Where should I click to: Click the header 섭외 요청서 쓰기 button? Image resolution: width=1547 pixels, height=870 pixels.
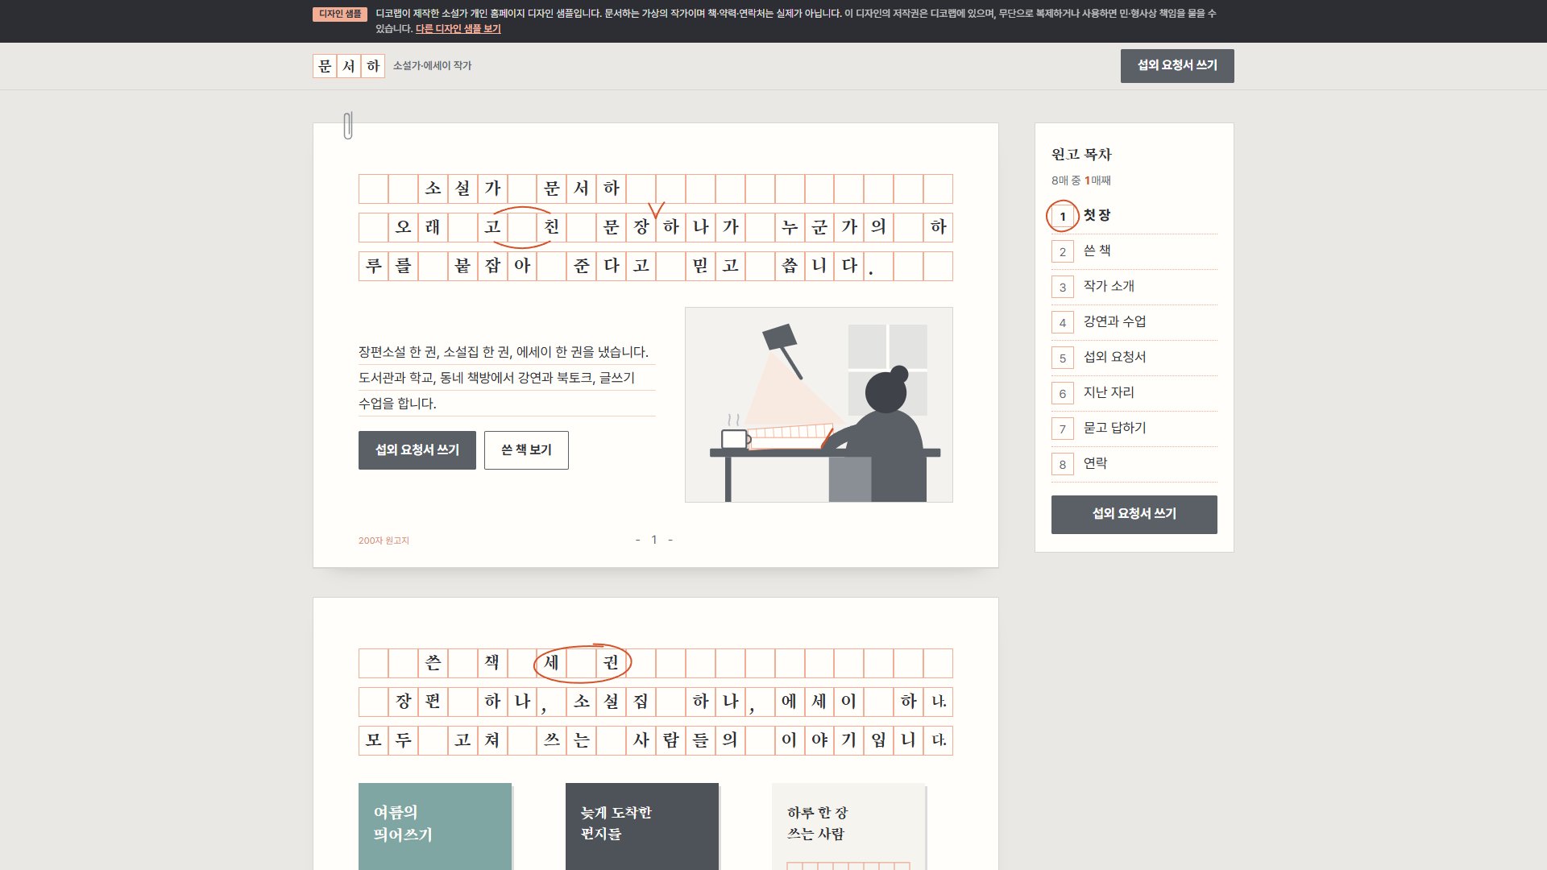[x=1177, y=66]
